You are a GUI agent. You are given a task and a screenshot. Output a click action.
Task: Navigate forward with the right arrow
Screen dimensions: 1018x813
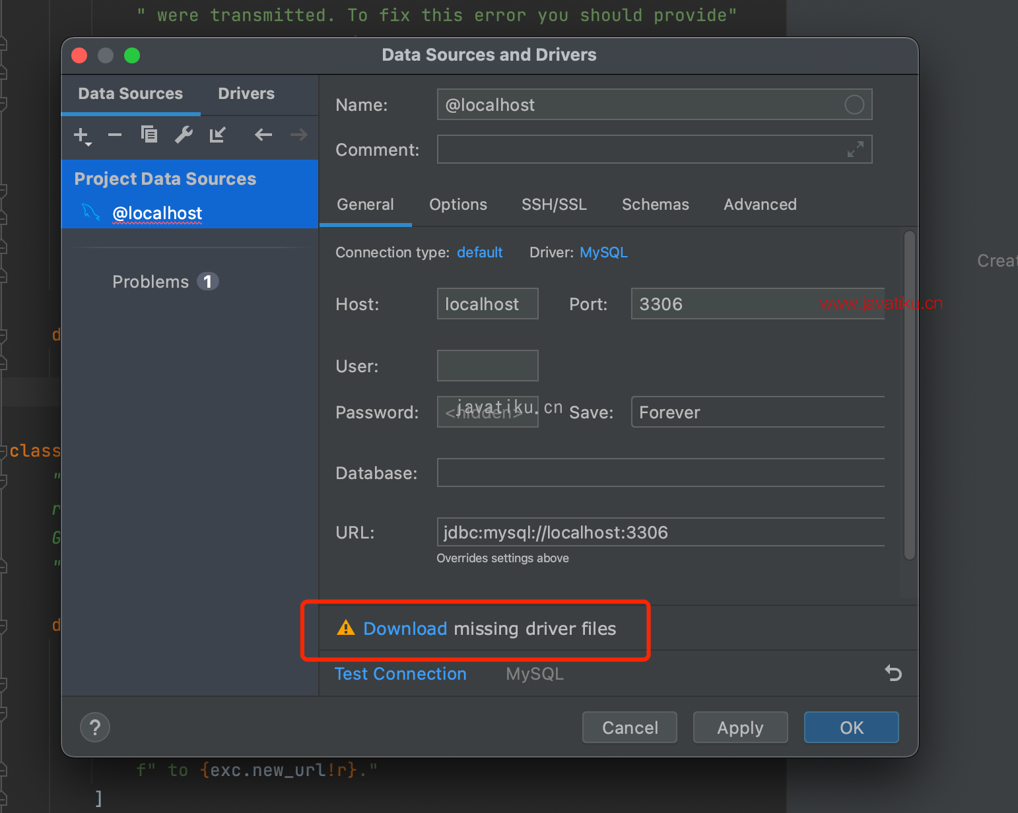click(299, 135)
